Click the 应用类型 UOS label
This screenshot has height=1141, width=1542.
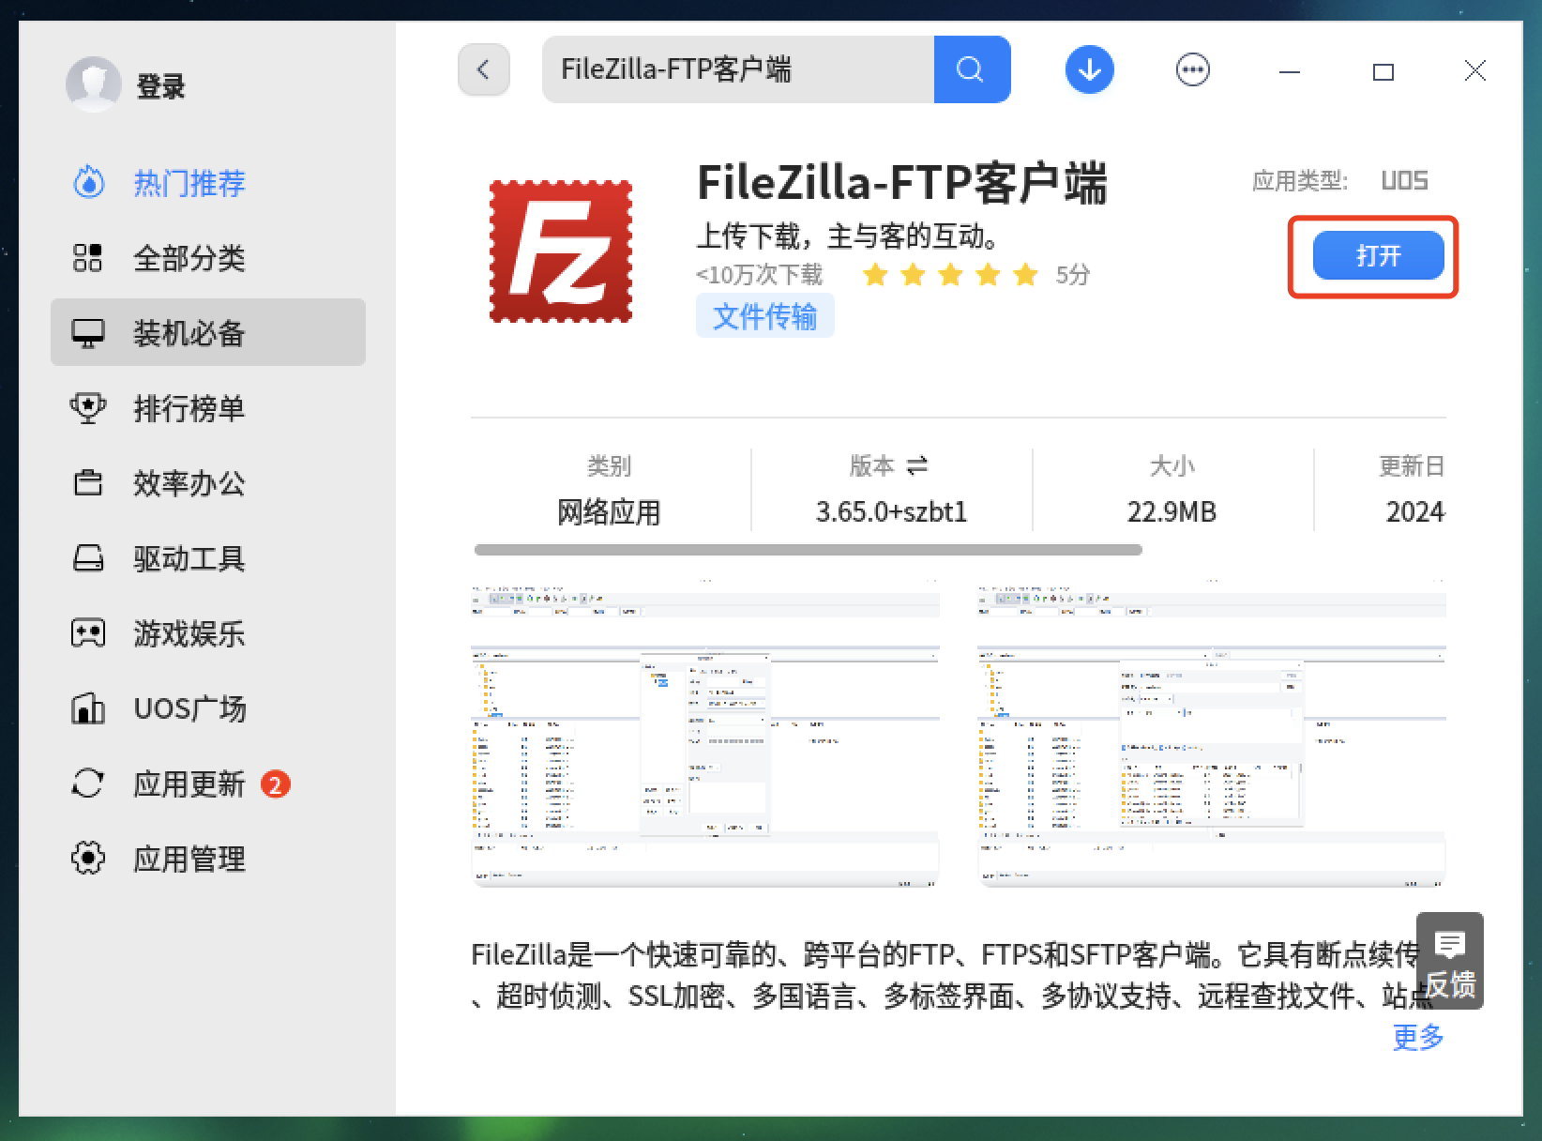[1340, 180]
